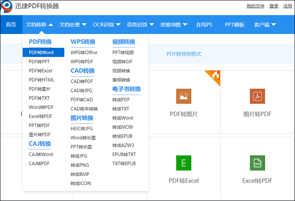Collapse the 文档转换 dropdown arrow
The width and height of the screenshot is (295, 201).
[51, 25]
